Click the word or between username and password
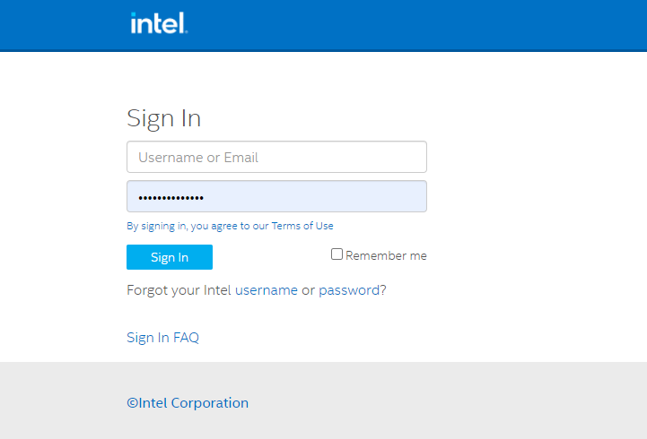This screenshot has width=647, height=439. coord(308,291)
